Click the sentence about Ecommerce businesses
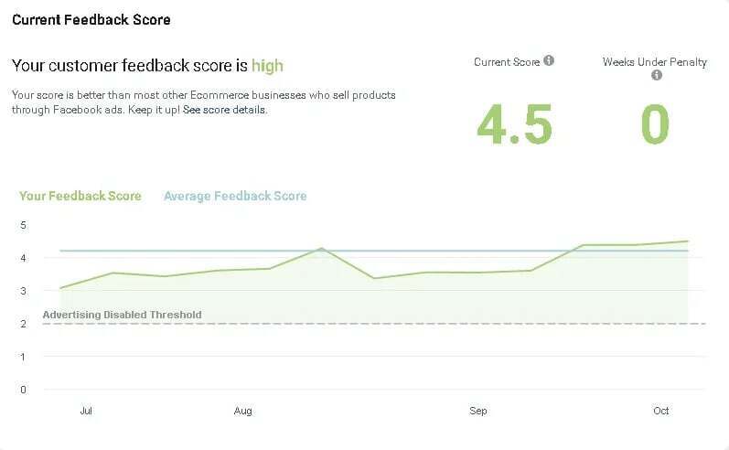 click(204, 102)
